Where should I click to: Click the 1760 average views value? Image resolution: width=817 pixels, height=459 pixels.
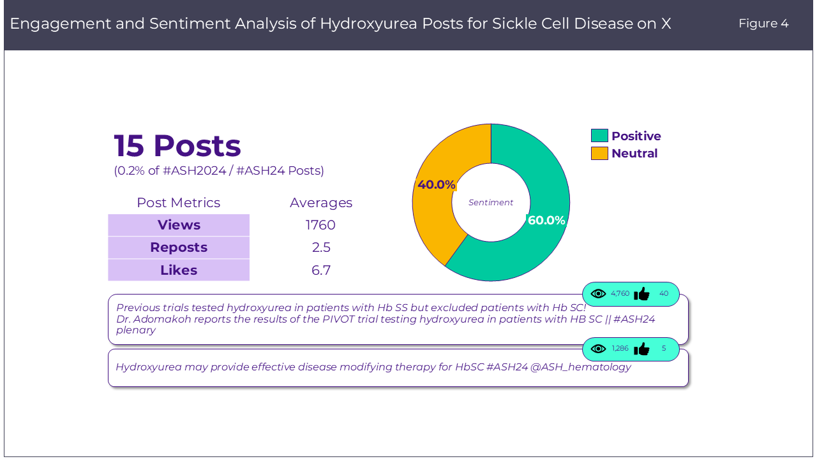[320, 225]
